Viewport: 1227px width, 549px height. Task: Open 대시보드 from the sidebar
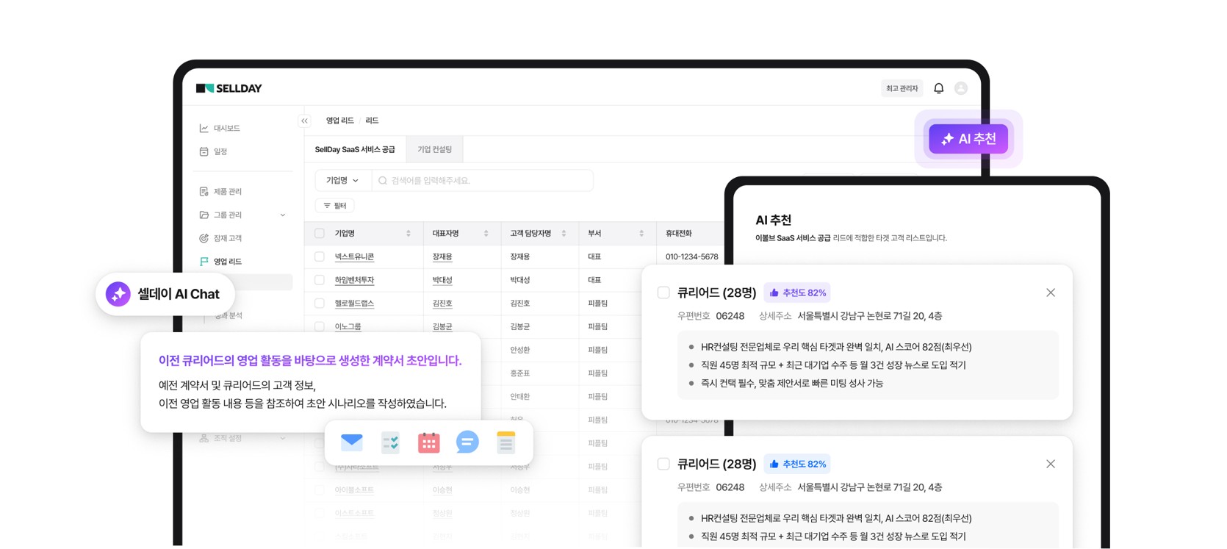point(227,128)
